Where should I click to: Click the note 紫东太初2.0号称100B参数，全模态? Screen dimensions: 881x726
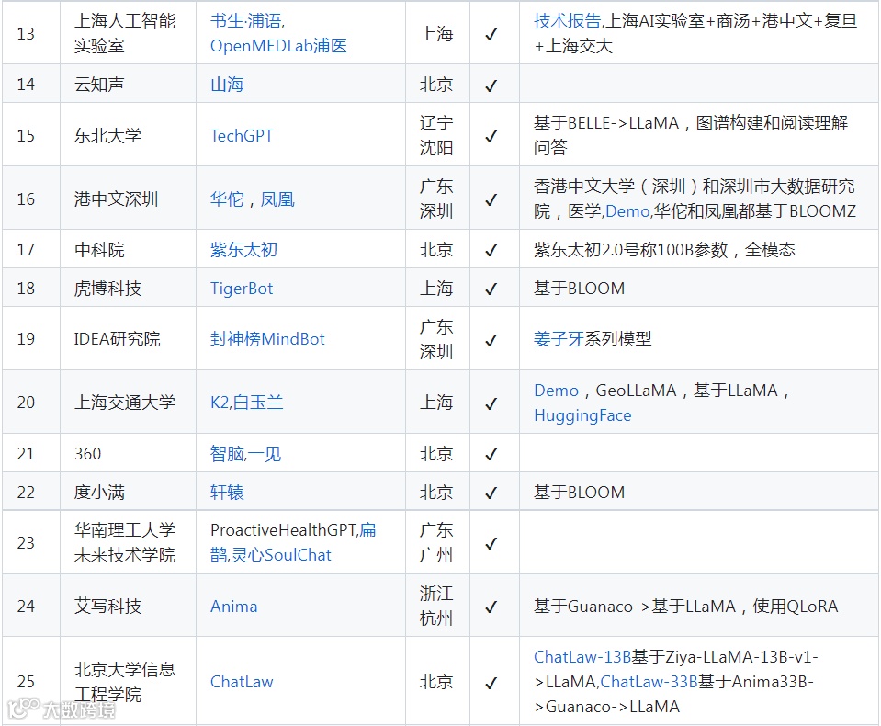tap(664, 249)
